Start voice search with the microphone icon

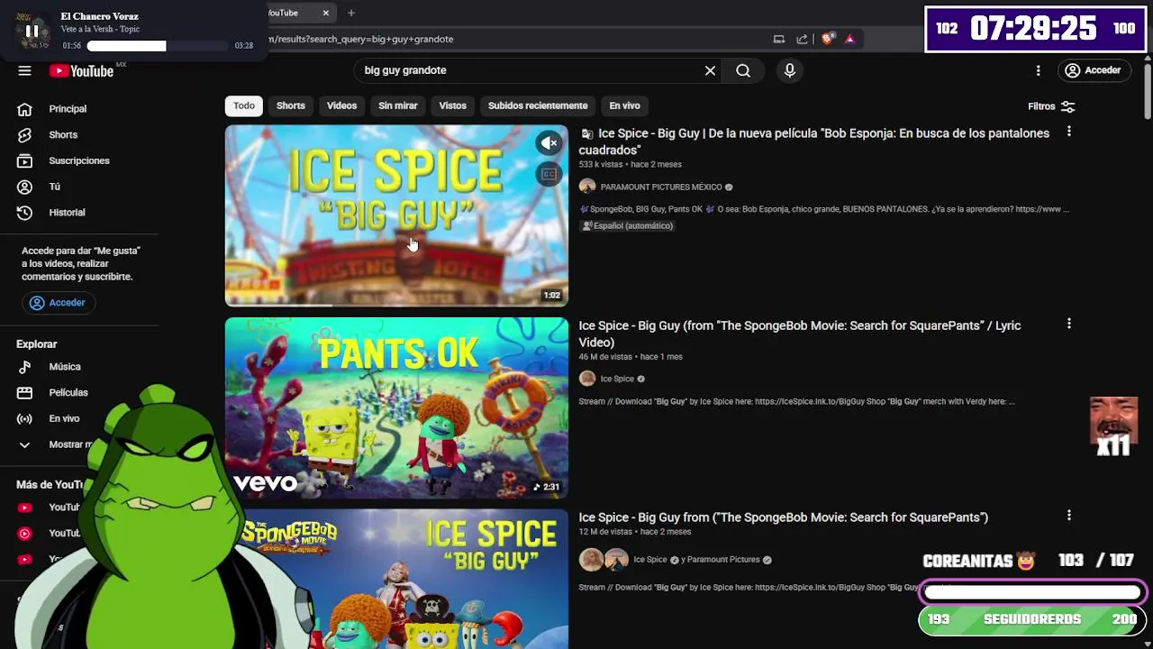tap(790, 70)
